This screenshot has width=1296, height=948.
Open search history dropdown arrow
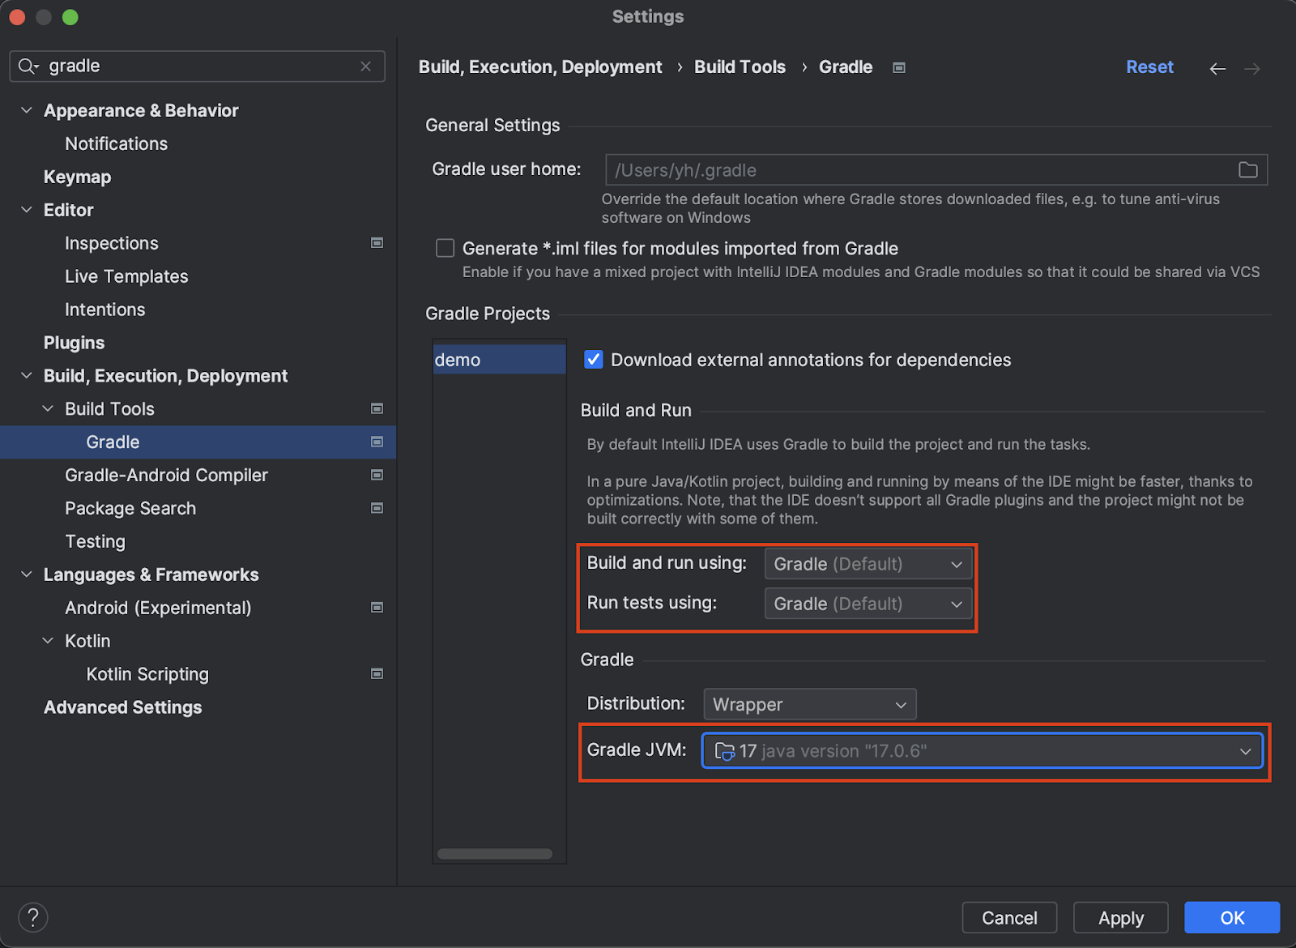point(36,67)
